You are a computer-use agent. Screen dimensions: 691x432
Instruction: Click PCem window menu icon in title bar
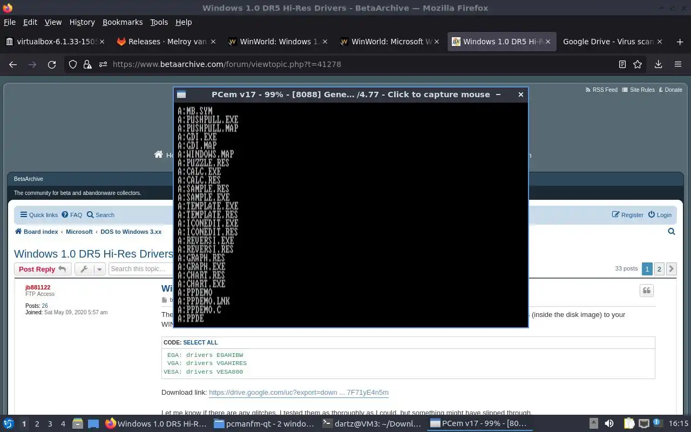(181, 94)
